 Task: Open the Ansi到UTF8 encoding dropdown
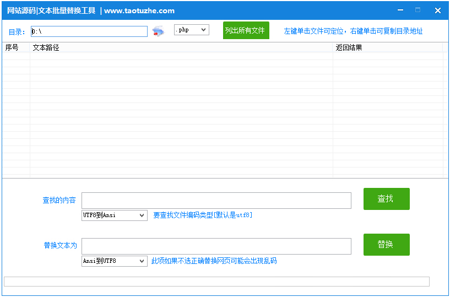115,261
